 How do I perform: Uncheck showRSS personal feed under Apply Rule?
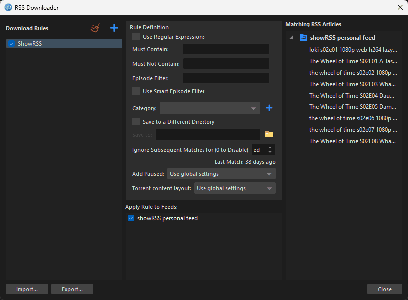click(x=131, y=218)
